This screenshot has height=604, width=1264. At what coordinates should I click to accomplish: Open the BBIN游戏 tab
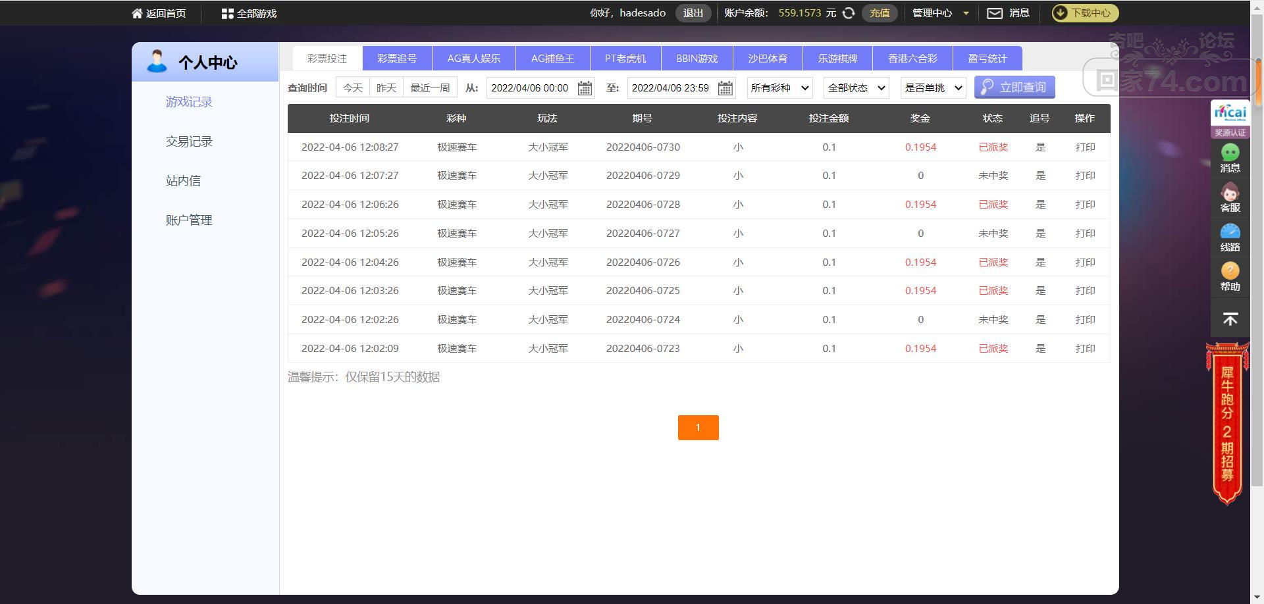coord(697,59)
